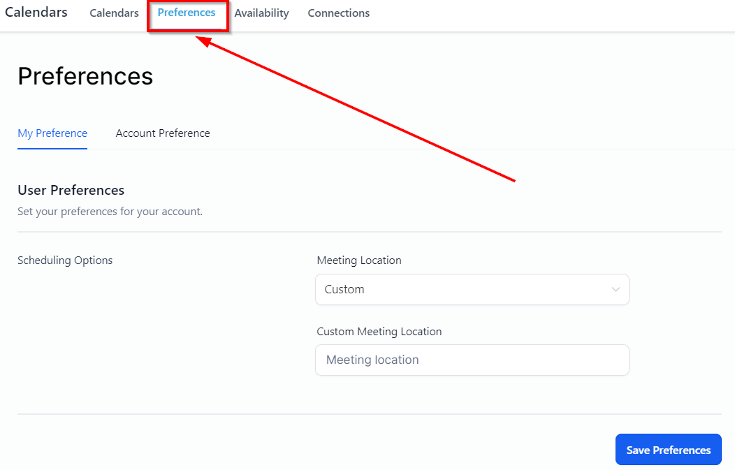Select the Preferences tab in top navigation

tap(187, 13)
